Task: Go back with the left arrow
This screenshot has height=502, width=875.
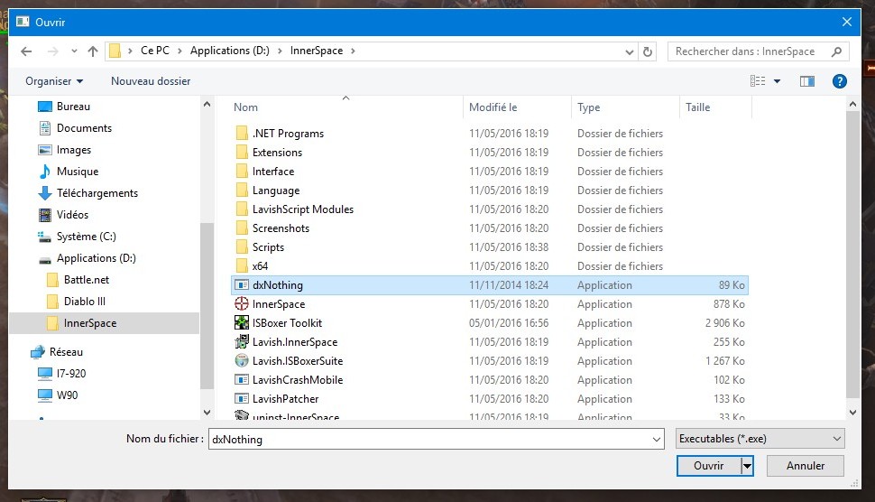Action: coord(26,51)
